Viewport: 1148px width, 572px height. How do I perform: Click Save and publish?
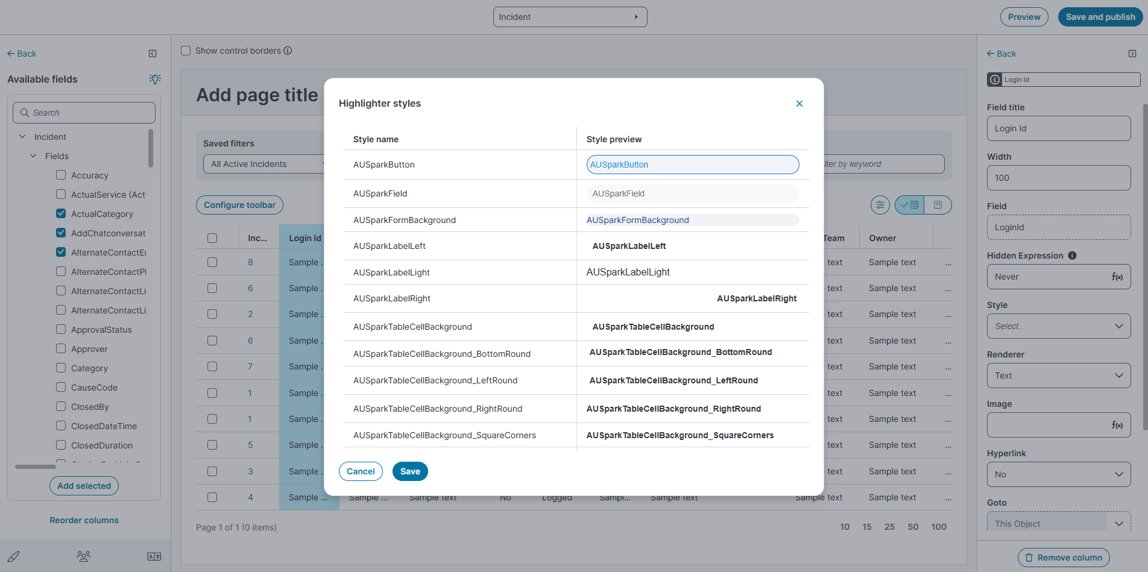pos(1100,17)
